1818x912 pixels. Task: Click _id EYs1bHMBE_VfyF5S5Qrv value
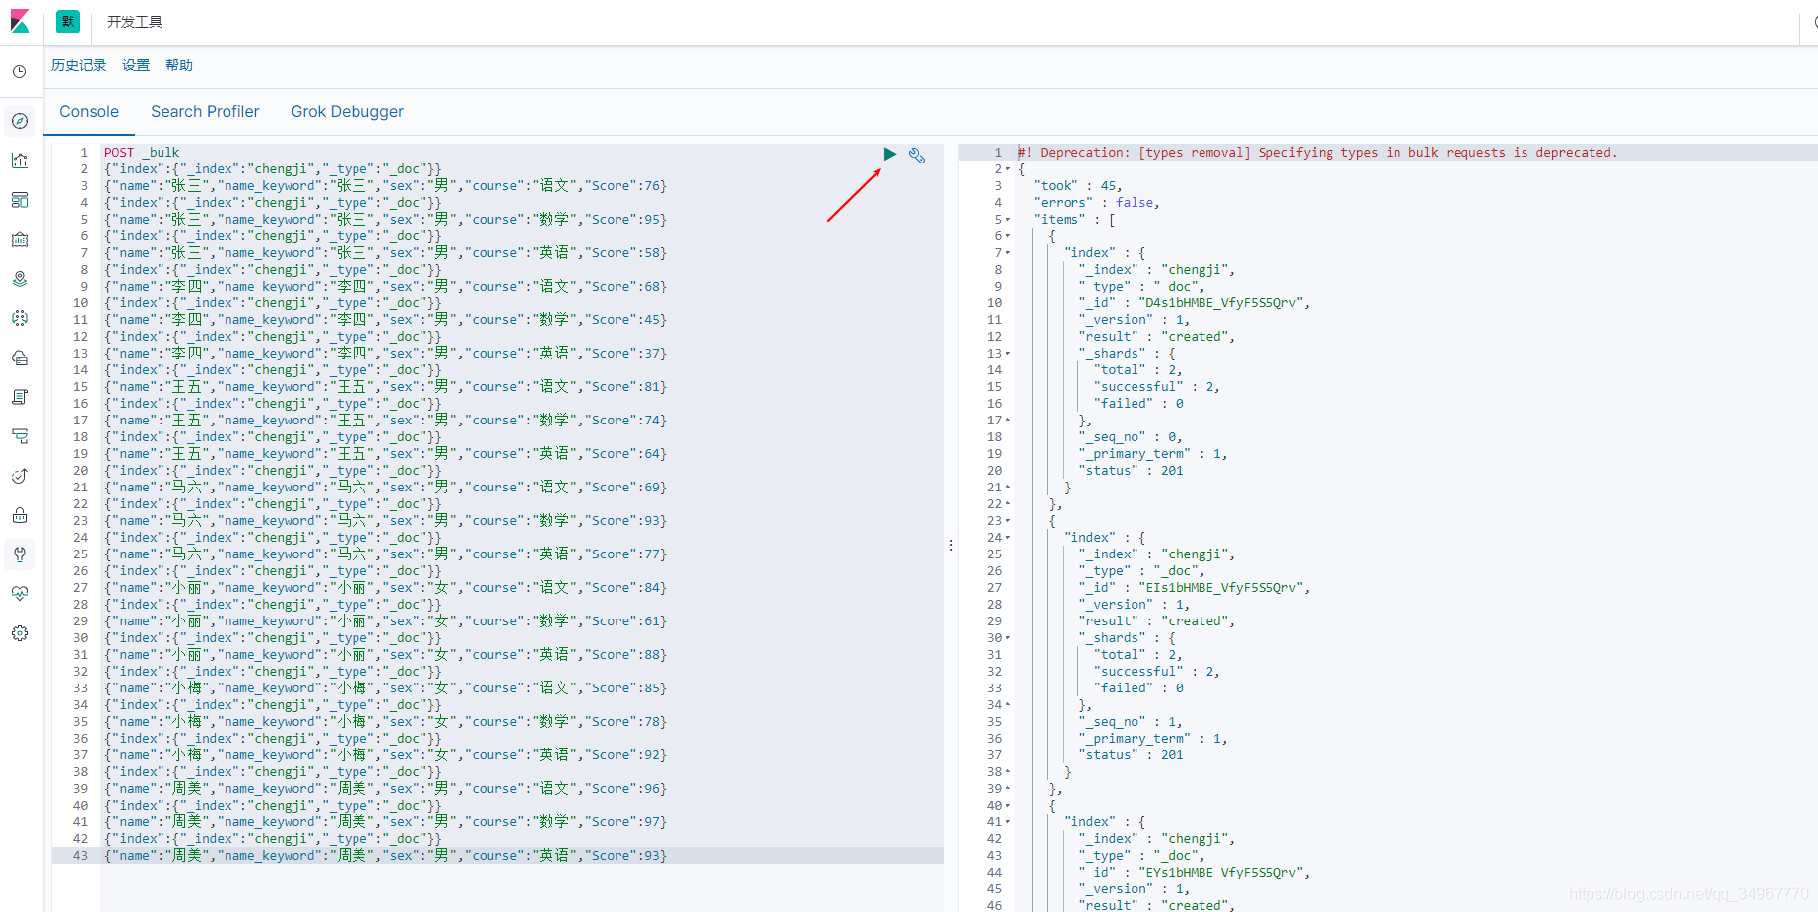click(1224, 873)
